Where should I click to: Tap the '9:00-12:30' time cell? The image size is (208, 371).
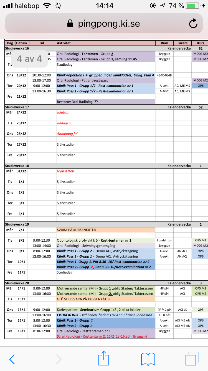(41, 241)
